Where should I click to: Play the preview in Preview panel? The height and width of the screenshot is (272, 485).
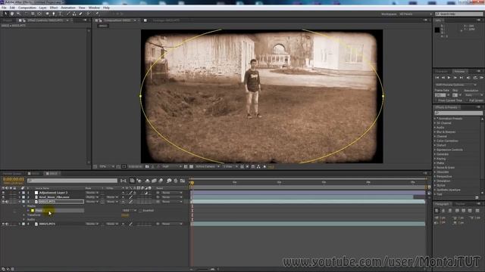coord(449,78)
